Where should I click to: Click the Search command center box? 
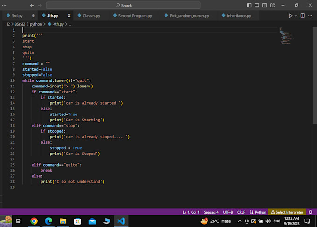[123, 6]
